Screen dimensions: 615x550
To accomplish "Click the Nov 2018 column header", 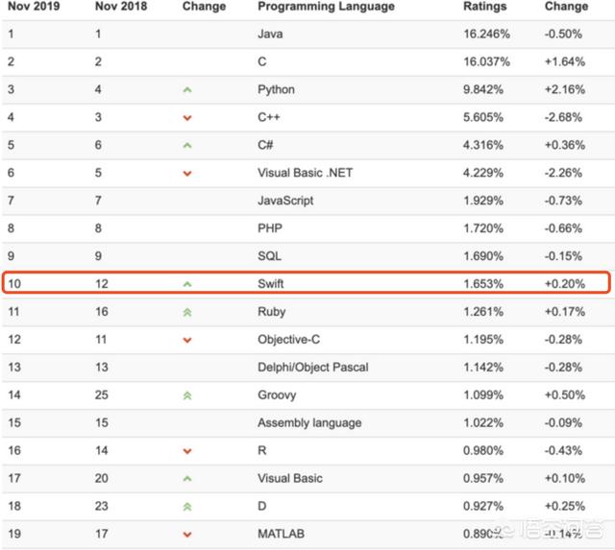I will 123,7.
